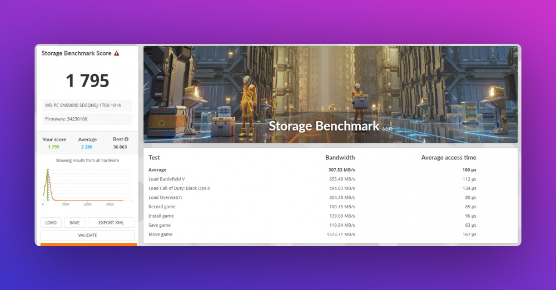Click the Test column header

point(154,157)
